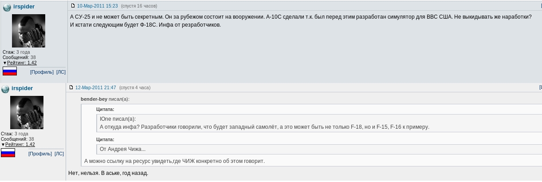Open [Профиль] link in the first post
The image size is (542, 182).
pyautogui.click(x=42, y=72)
